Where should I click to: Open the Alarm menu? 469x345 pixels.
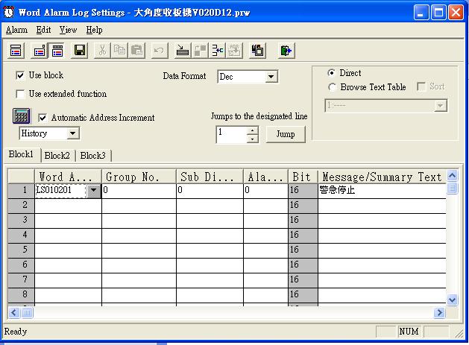pyautogui.click(x=16, y=30)
